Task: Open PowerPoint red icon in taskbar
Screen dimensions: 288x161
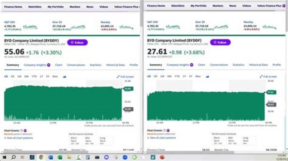Action: pyautogui.click(x=162, y=157)
